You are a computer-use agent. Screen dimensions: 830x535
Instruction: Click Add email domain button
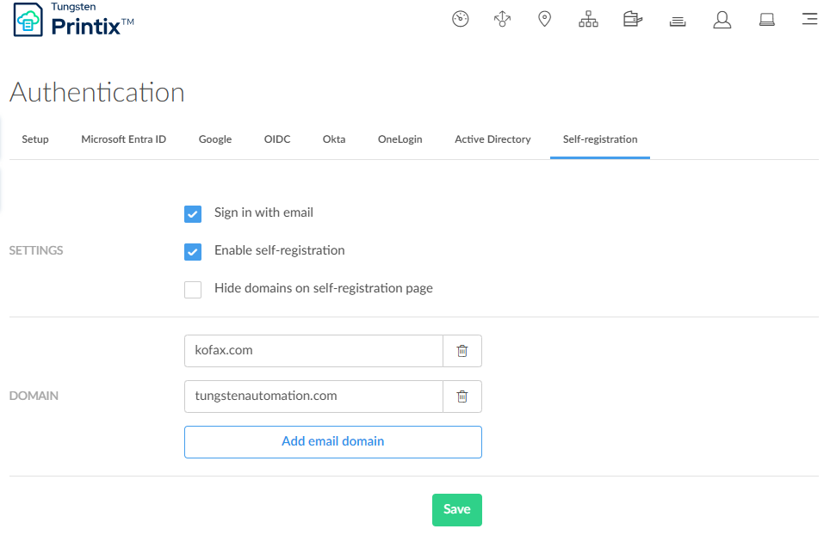[x=332, y=442]
